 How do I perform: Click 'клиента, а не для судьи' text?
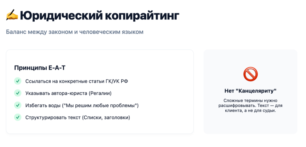250,111
